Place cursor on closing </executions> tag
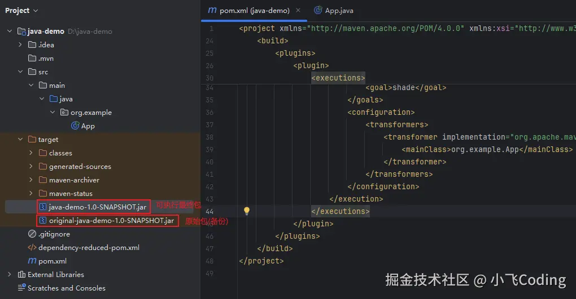The width and height of the screenshot is (576, 299). point(341,211)
